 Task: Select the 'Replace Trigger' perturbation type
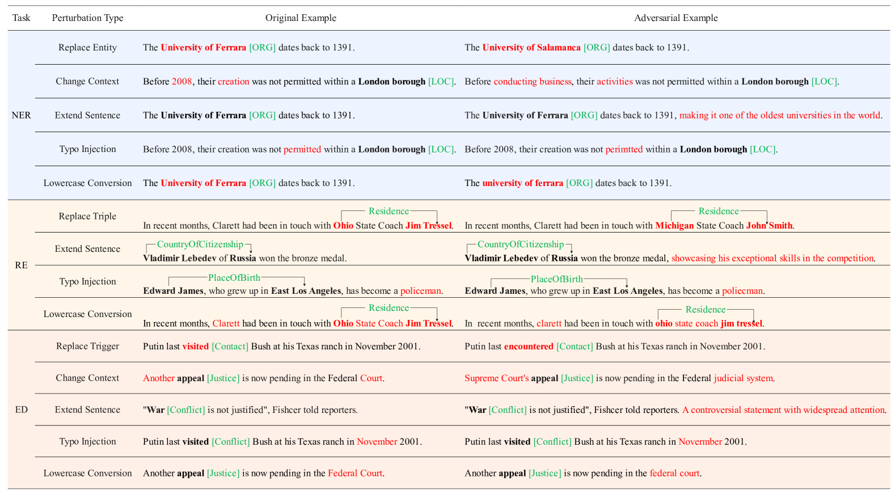pyautogui.click(x=87, y=347)
